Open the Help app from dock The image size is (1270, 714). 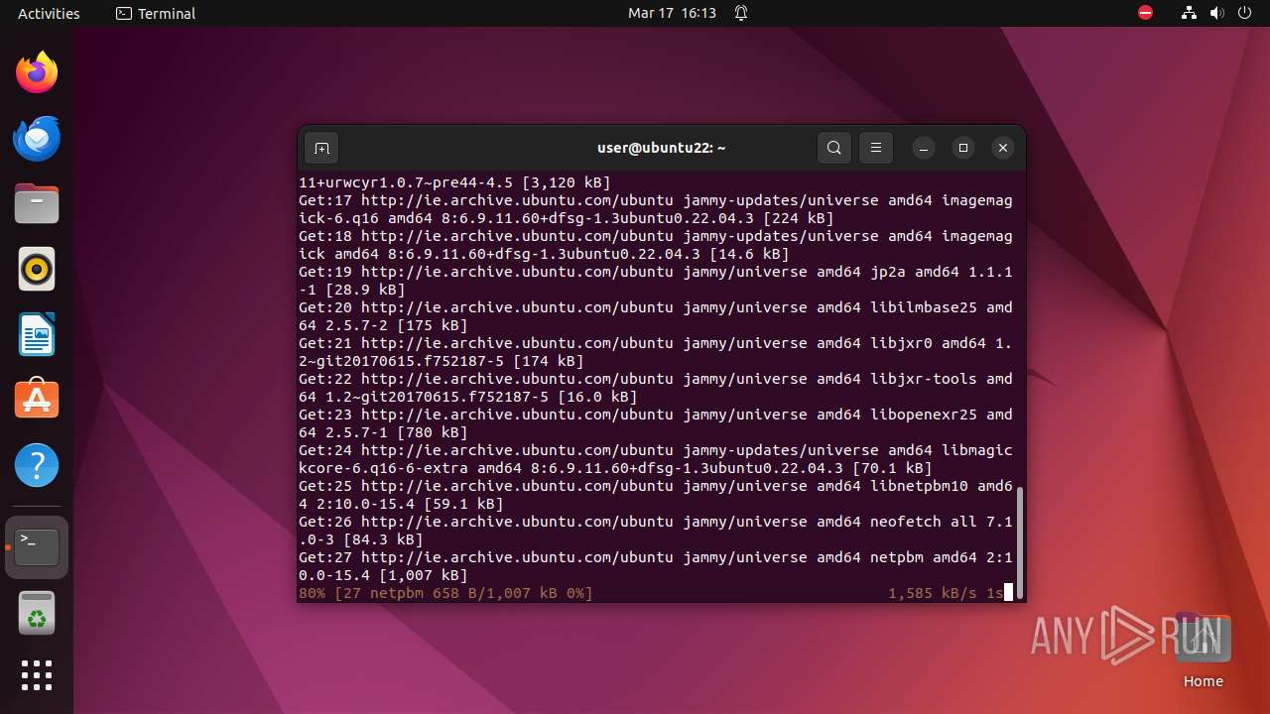coord(37,465)
